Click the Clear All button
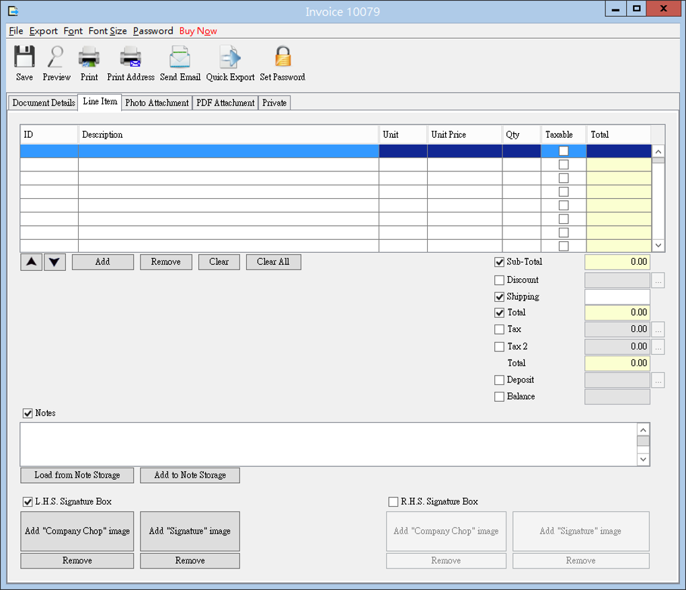The image size is (686, 590). pyautogui.click(x=273, y=262)
